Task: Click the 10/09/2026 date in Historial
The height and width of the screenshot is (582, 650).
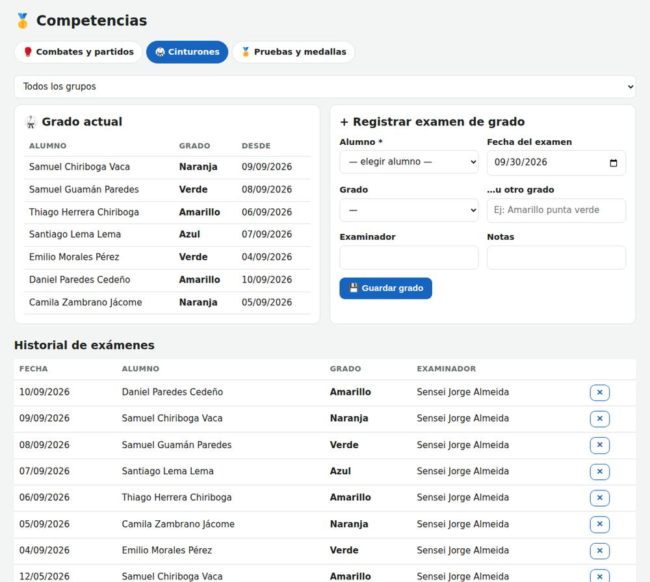Action: pos(44,392)
